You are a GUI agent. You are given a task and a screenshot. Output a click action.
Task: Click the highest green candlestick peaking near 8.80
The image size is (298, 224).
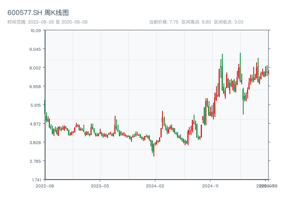pyautogui.click(x=240, y=68)
